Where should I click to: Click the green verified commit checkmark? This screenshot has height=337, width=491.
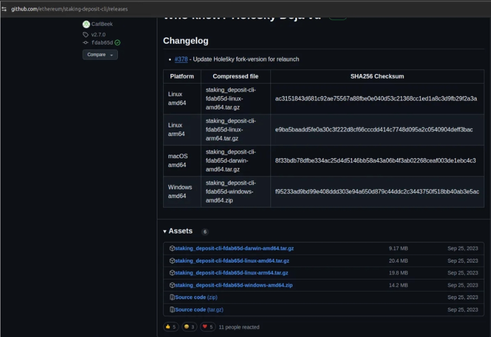click(x=117, y=43)
